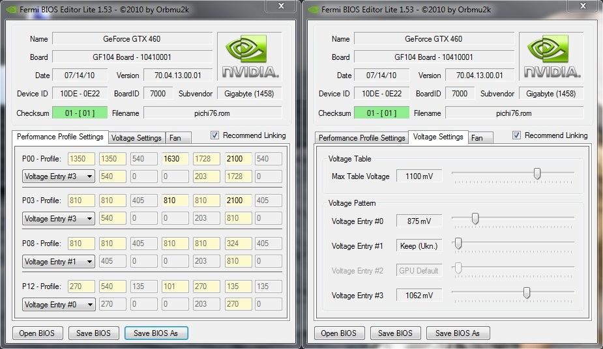Screen dimensions: 603x349
Task: Click P12 profile first field showing 270
Action: (x=81, y=286)
